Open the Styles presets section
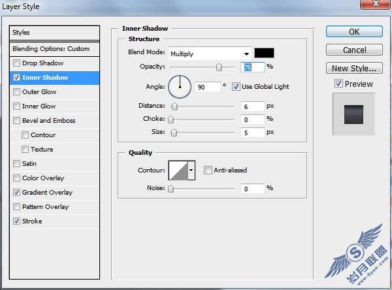This screenshot has width=392, height=290. coord(54,33)
